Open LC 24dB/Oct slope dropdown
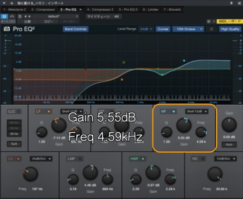 point(41,159)
